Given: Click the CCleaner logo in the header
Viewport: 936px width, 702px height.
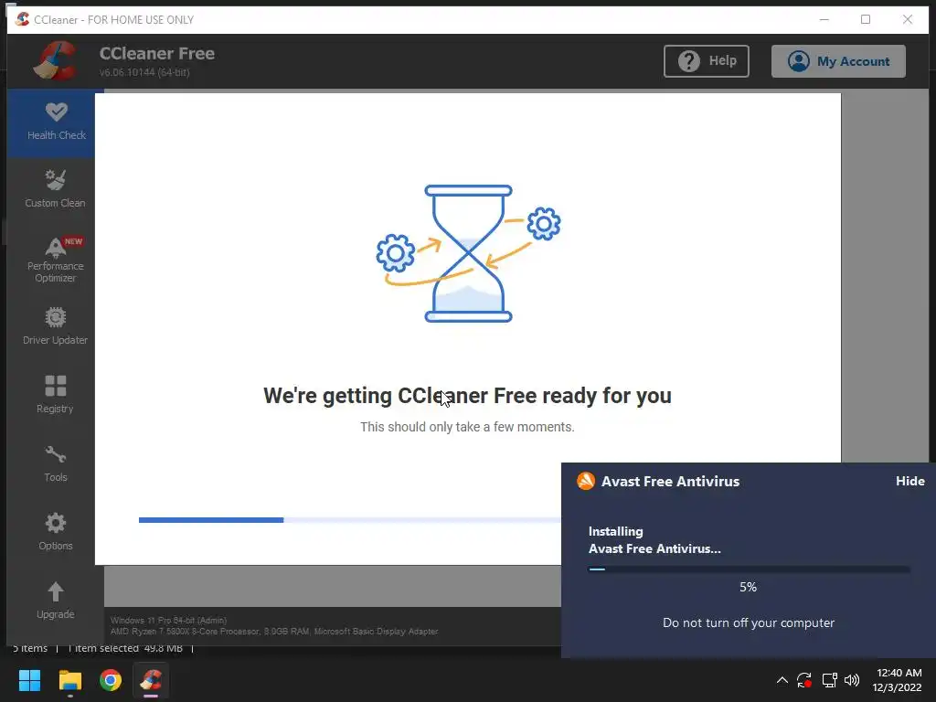Looking at the screenshot, I should tap(56, 60).
